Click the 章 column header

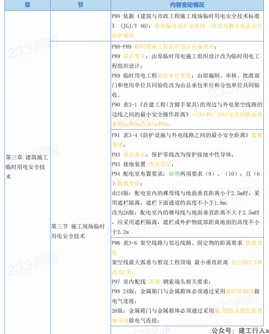pos(28,5)
